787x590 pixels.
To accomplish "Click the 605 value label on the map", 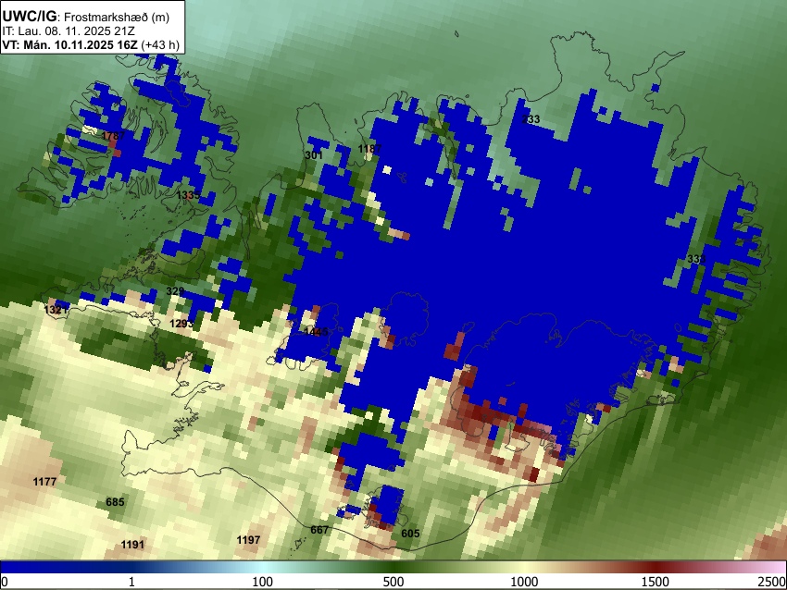I will click(410, 534).
